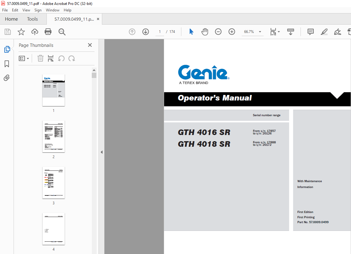Open the Sign document tool
Image resolution: width=351 pixels, height=254 pixels.
(337, 32)
